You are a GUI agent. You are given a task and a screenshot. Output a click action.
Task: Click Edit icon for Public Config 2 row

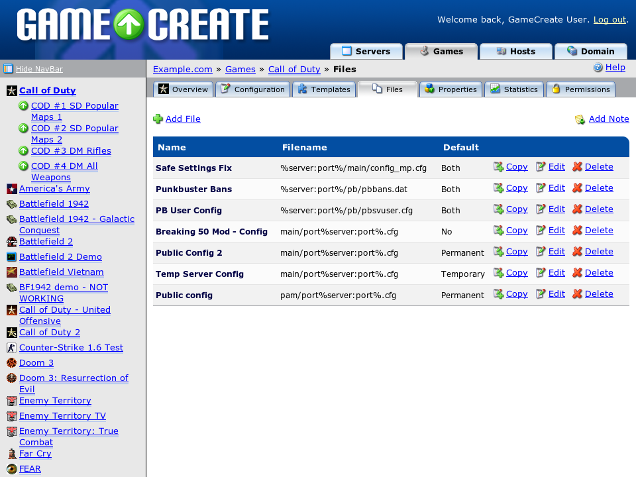pyautogui.click(x=541, y=252)
